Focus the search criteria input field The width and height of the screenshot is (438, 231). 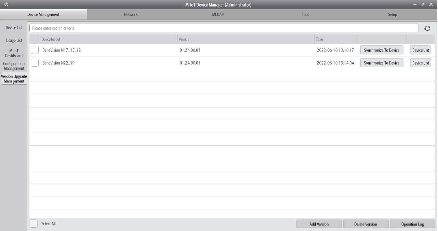pyautogui.click(x=224, y=28)
